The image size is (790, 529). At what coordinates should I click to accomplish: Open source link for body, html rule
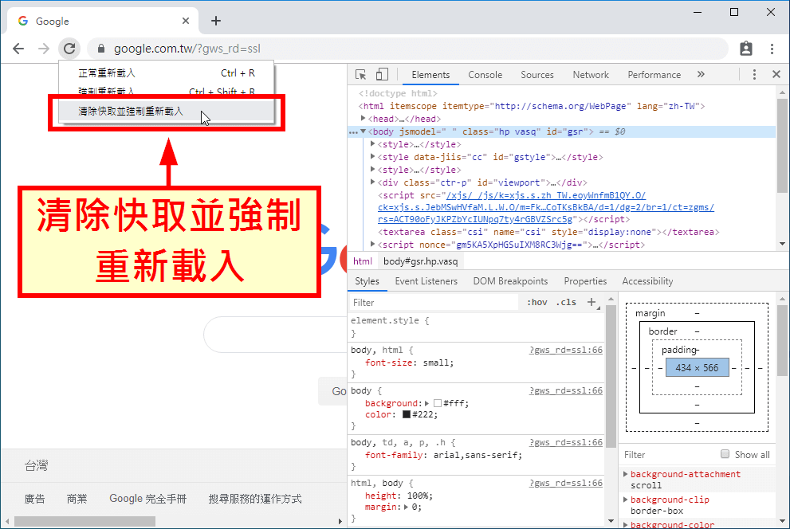565,350
